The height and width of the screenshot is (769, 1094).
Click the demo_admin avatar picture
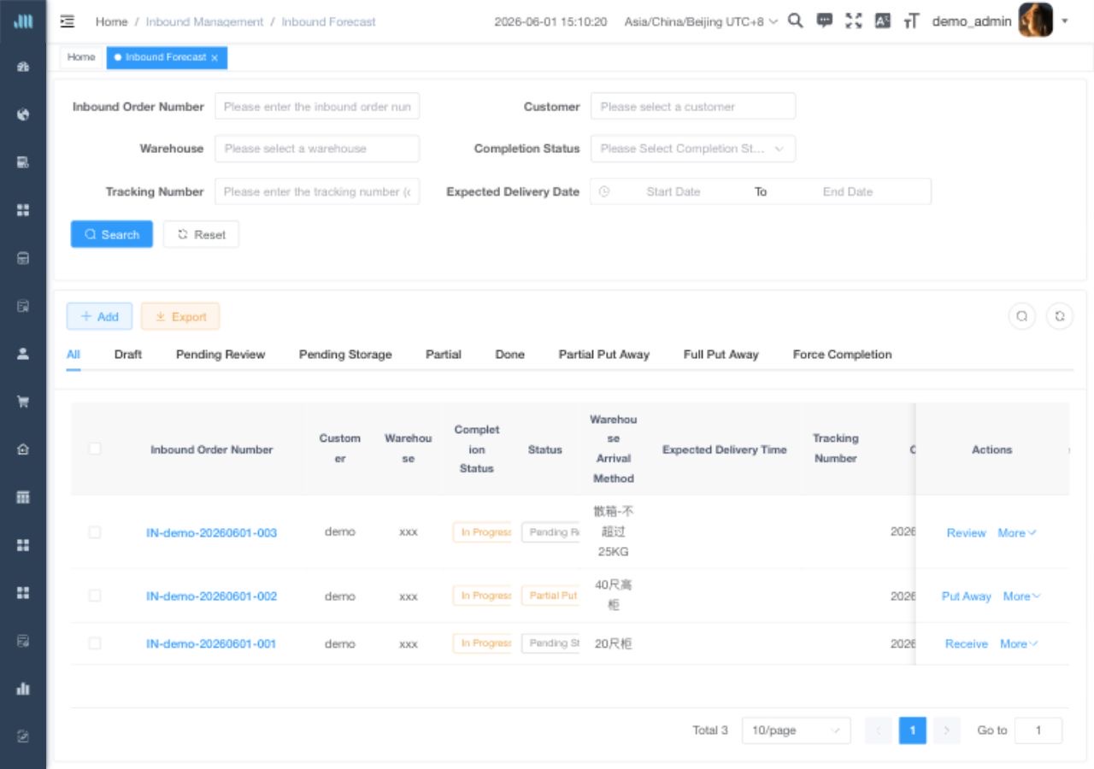click(1036, 21)
